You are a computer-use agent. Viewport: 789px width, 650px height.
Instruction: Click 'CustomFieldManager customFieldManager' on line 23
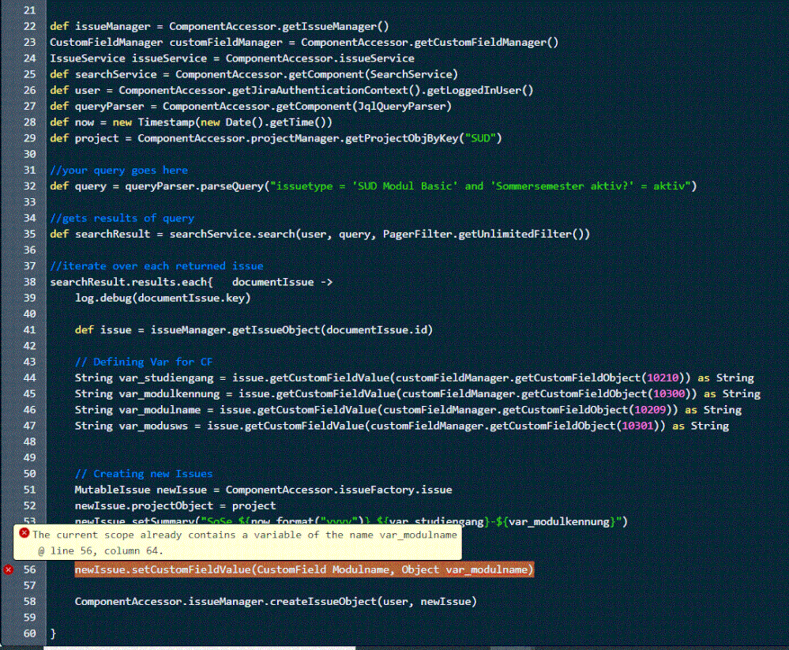click(x=166, y=43)
